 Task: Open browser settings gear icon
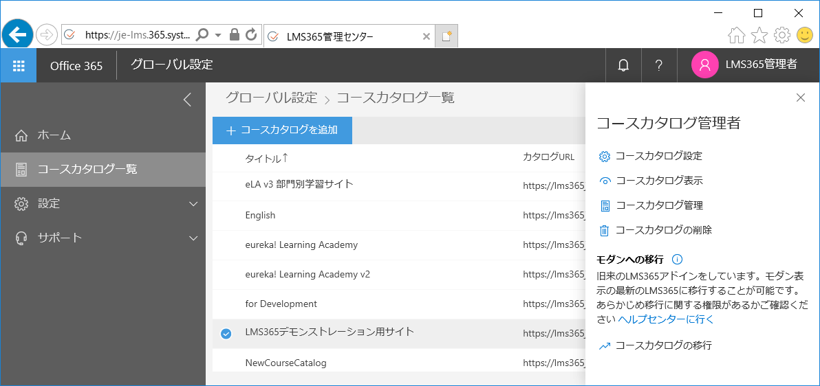781,35
